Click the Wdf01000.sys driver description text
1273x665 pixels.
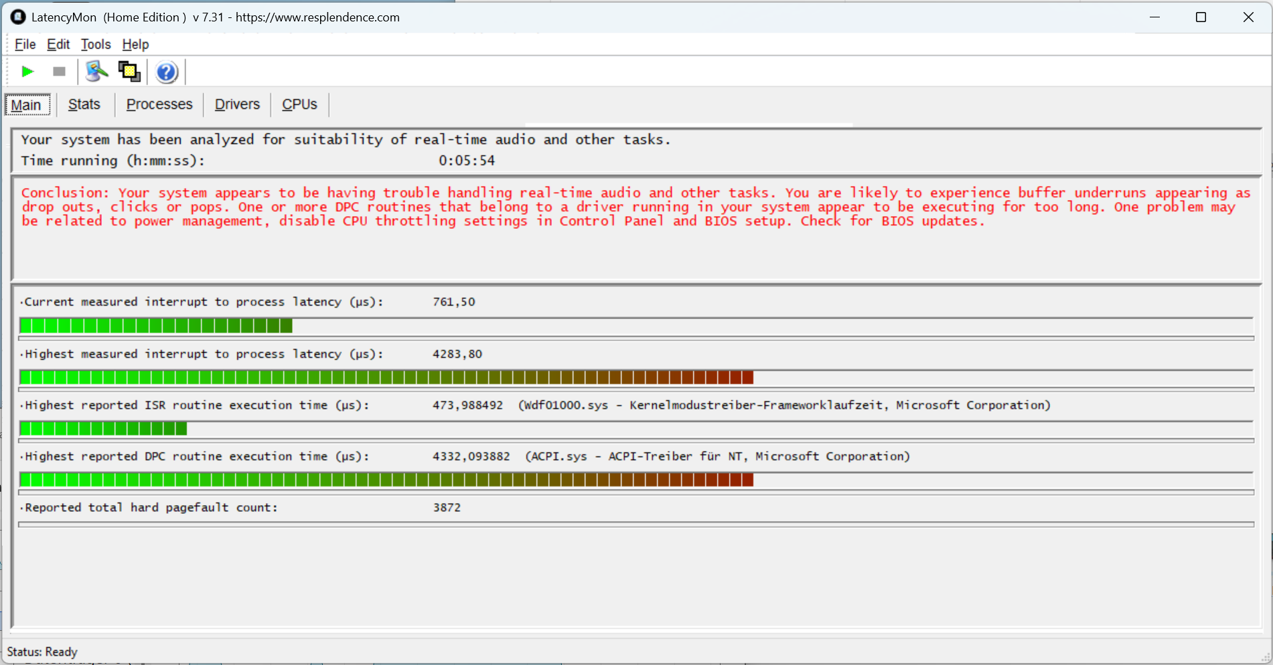[x=784, y=405]
